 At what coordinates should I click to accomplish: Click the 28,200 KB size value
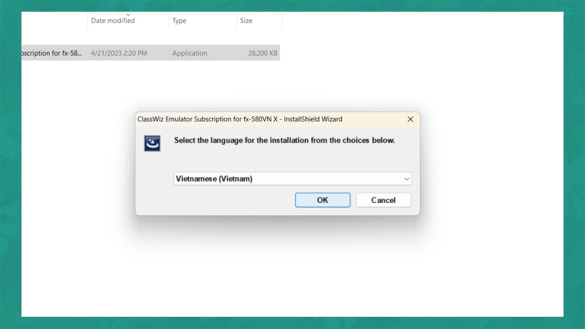[x=263, y=53]
